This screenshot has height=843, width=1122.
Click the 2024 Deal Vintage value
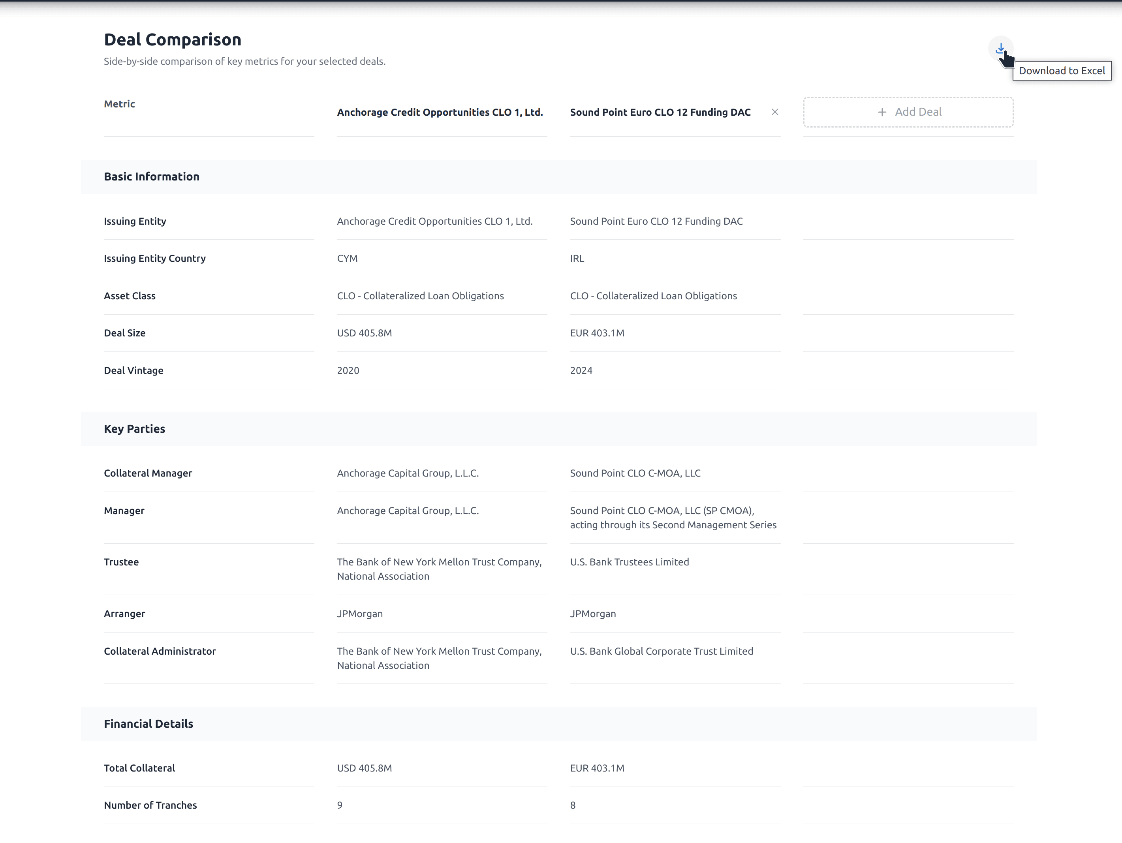point(581,371)
